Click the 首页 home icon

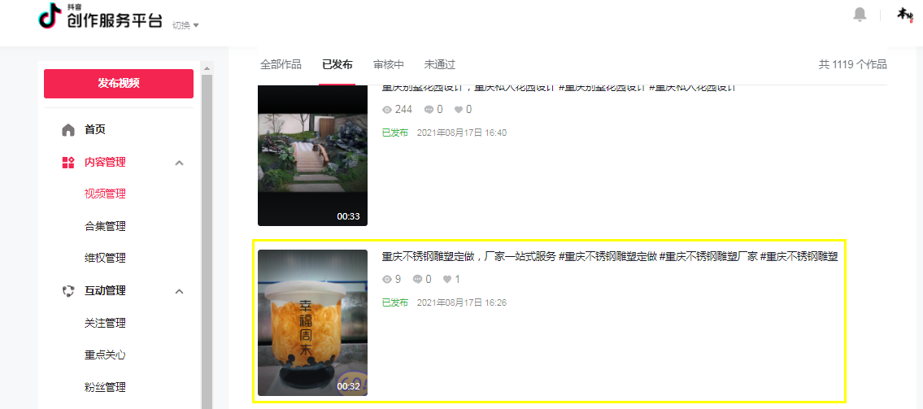click(68, 129)
